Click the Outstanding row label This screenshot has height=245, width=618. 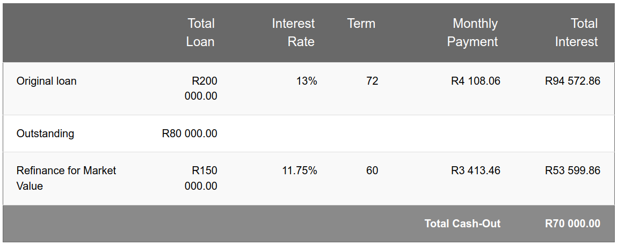[45, 133]
